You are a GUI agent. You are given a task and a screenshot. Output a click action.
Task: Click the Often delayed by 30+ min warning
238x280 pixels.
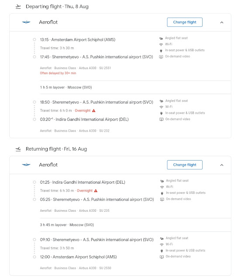point(58,73)
